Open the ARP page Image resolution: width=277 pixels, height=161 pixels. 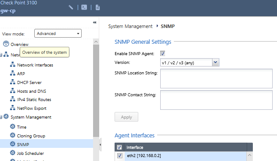click(21, 73)
